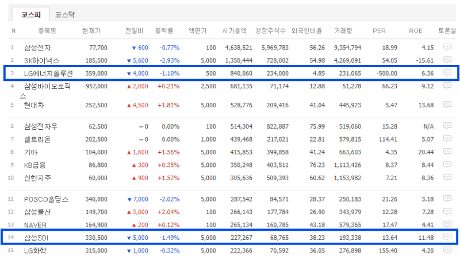Open discussion board icon for LG에너지솔루션
Image resolution: width=460 pixels, height=260 pixels.
click(447, 73)
